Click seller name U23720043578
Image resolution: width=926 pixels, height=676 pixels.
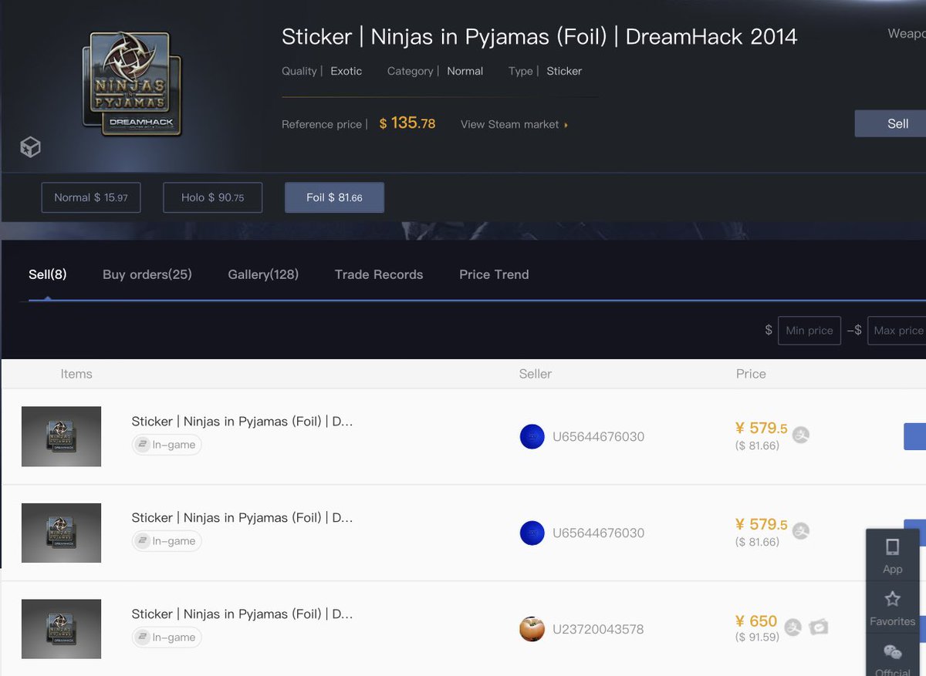tap(598, 630)
